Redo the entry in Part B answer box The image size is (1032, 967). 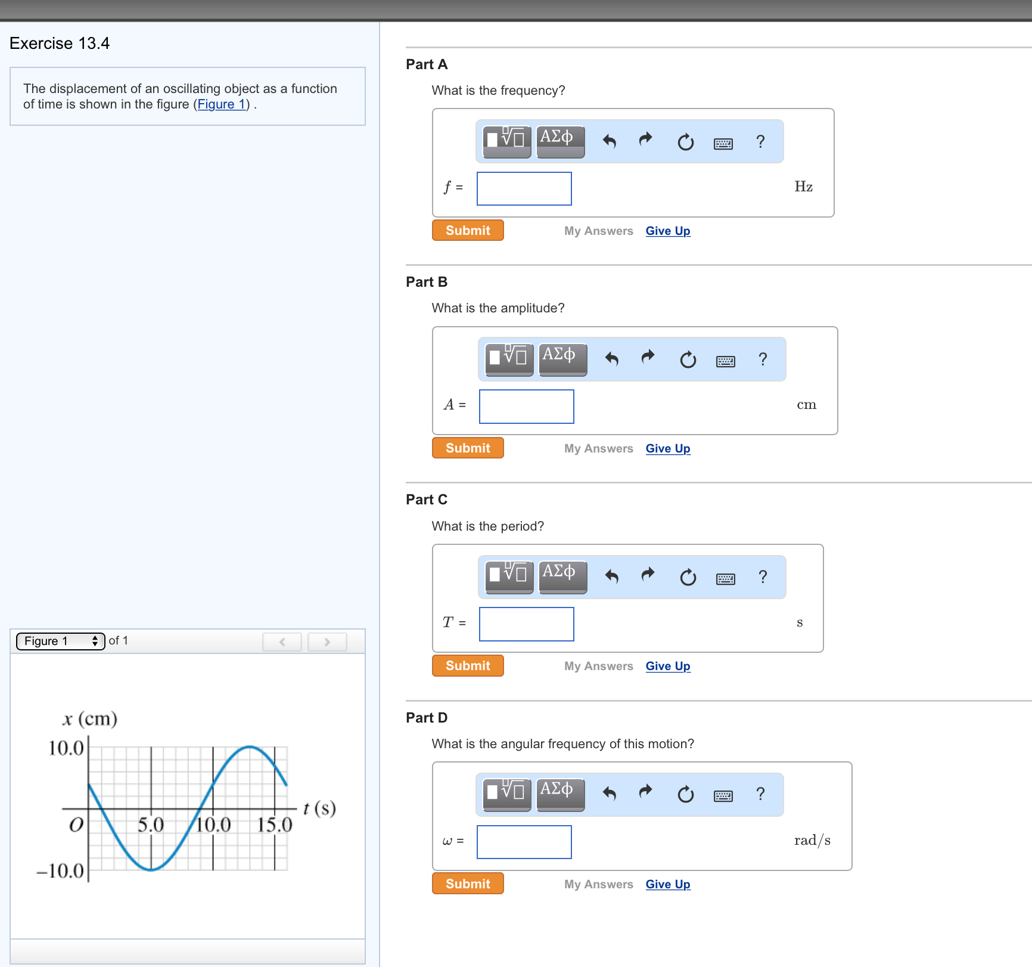point(648,358)
